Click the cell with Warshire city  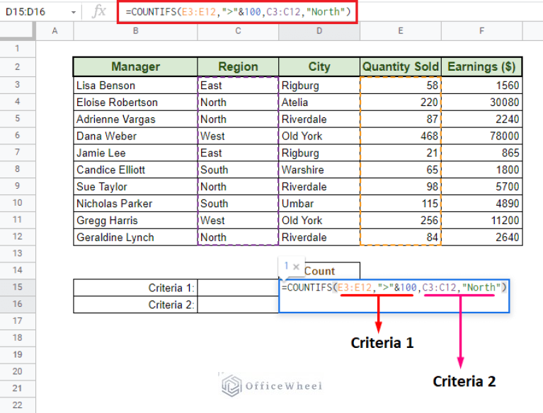pyautogui.click(x=319, y=170)
